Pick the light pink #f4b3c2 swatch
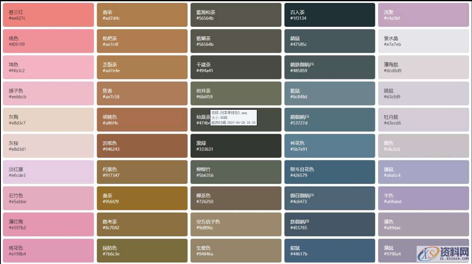Viewport: 472px width, 264px height. [48, 67]
